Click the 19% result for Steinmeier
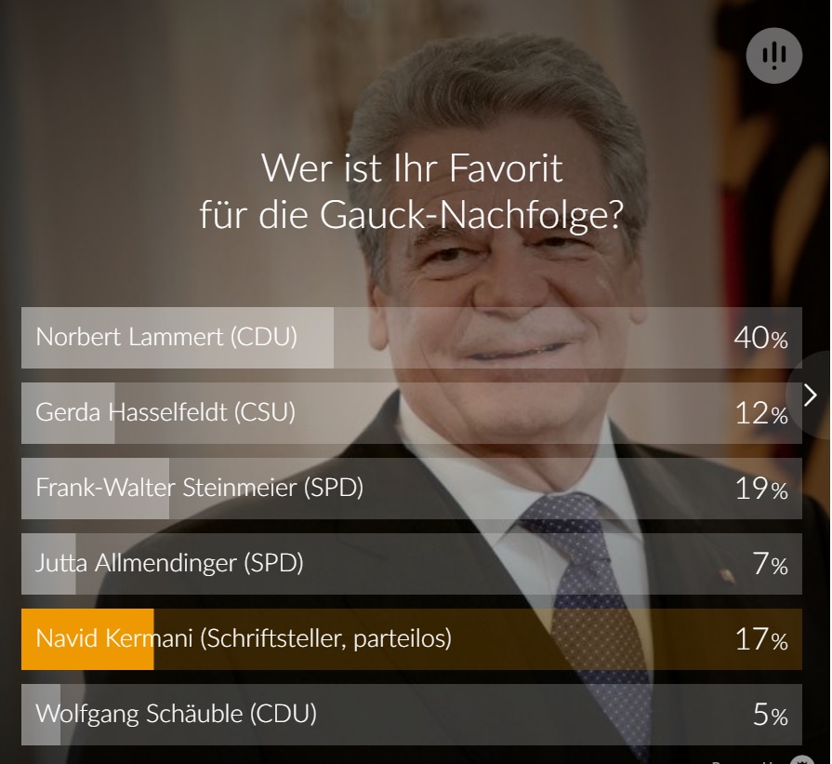This screenshot has height=764, width=832. [760, 489]
